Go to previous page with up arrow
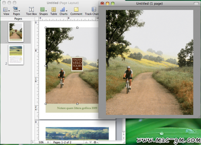Screen dimensions: 201x145 [x=86, y=142]
